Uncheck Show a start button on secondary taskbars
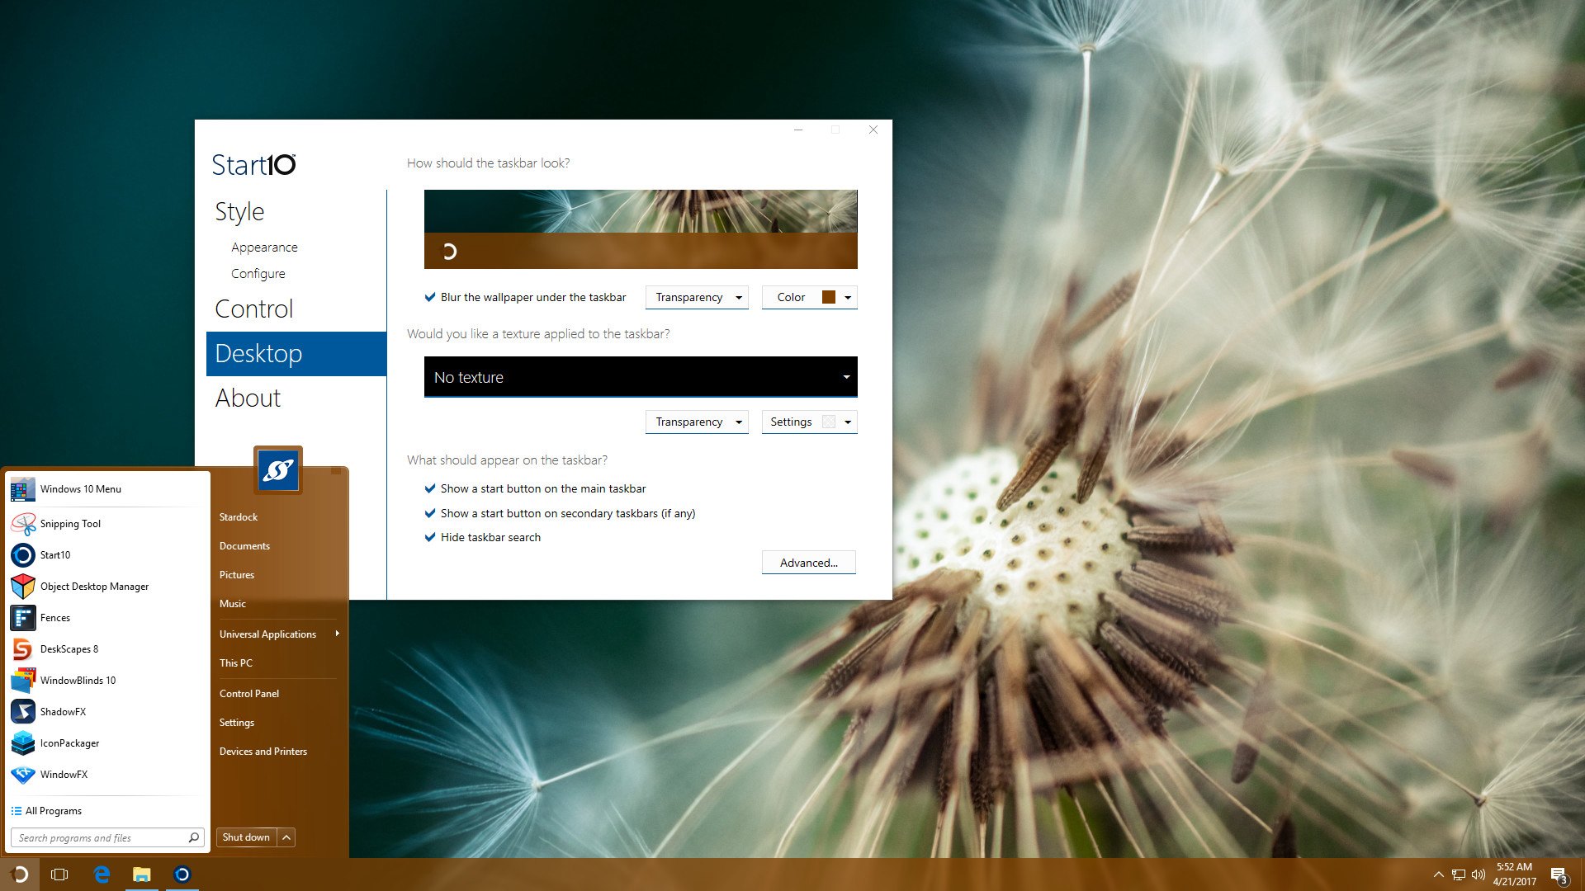Image resolution: width=1585 pixels, height=891 pixels. tap(430, 513)
